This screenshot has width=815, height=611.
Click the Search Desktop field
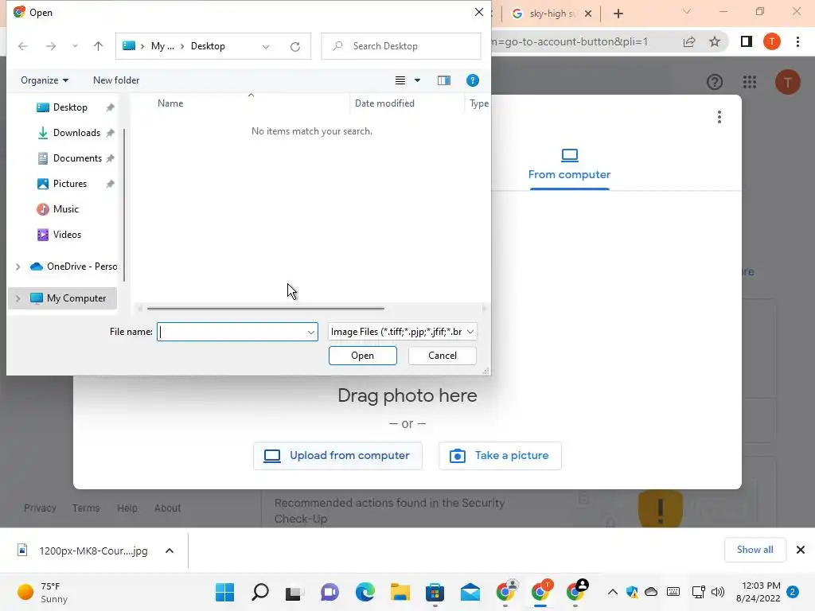401,46
